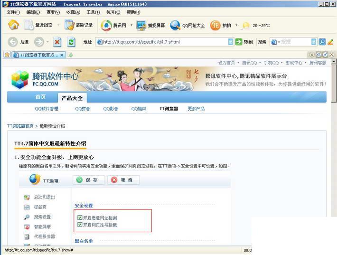Click the weather 20~29℃ icon
The height and width of the screenshot is (255, 337).
pyautogui.click(x=246, y=25)
